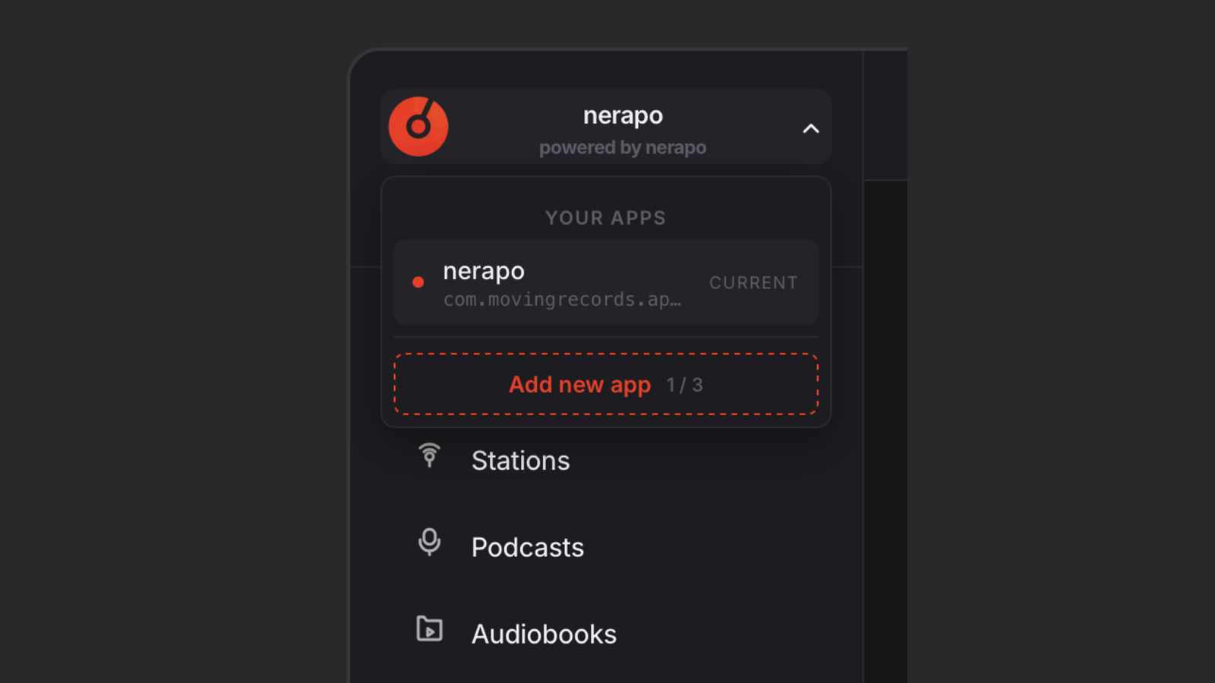Collapse the app switcher chevron
This screenshot has width=1215, height=683.
coord(811,128)
